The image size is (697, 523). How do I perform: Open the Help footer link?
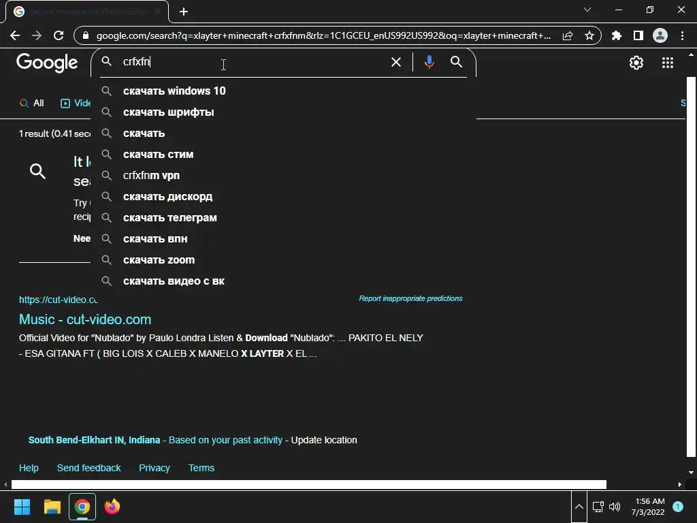point(29,468)
